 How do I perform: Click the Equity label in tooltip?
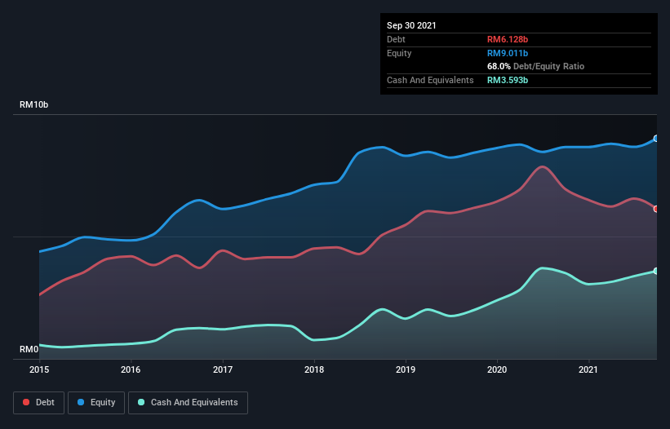coord(399,53)
